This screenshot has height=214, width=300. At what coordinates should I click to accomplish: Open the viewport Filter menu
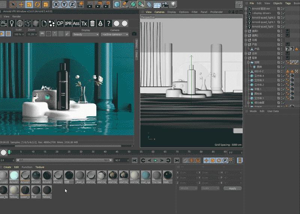[195, 12]
